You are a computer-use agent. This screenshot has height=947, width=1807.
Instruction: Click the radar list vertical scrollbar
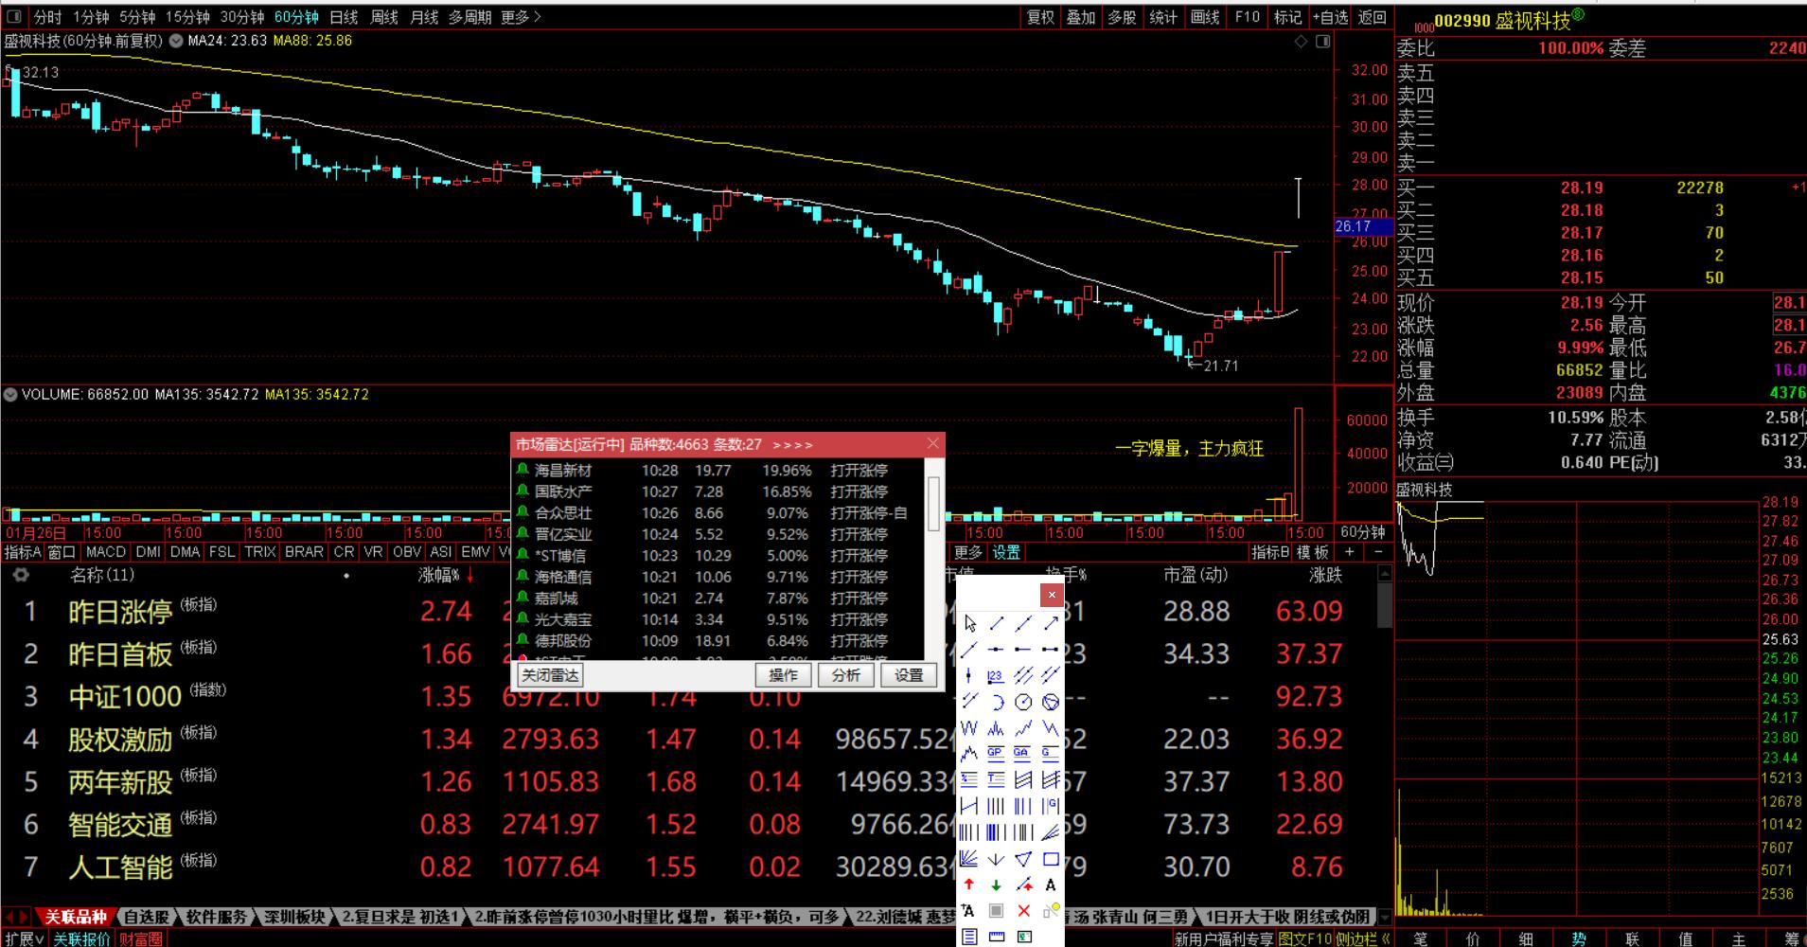tap(933, 559)
